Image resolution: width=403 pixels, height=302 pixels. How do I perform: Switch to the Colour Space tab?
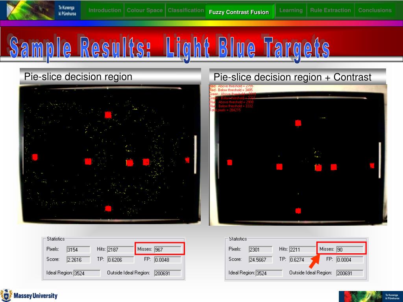145,10
